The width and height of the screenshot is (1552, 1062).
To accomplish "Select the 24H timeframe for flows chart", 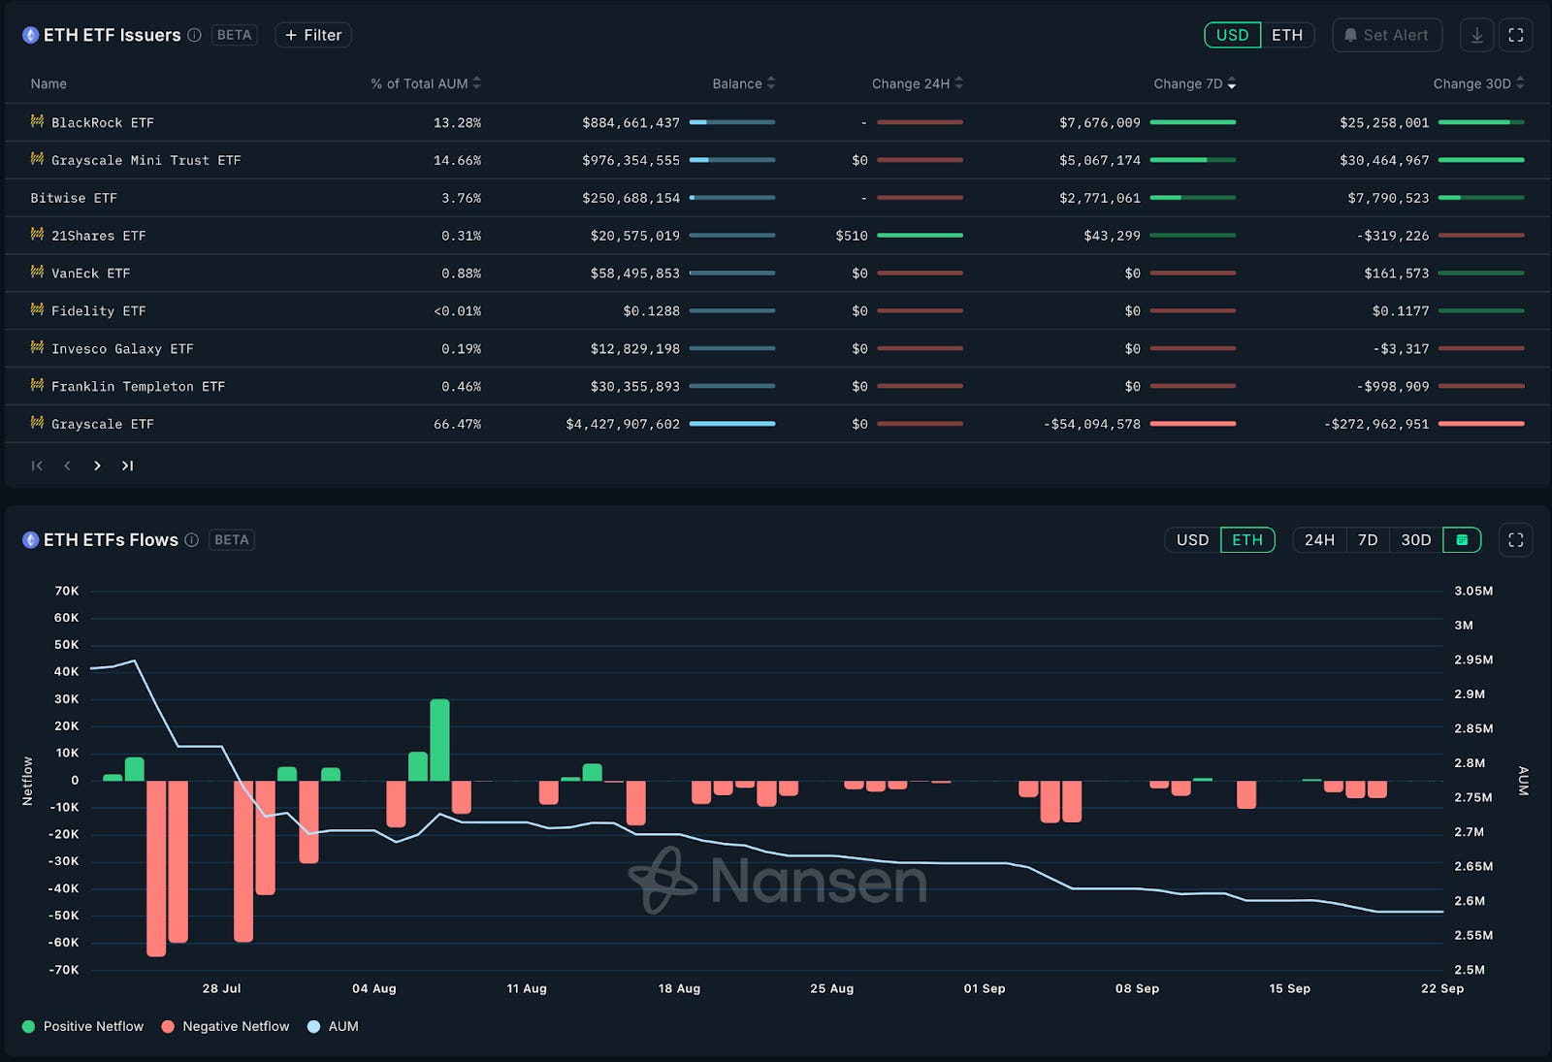I will [1319, 540].
